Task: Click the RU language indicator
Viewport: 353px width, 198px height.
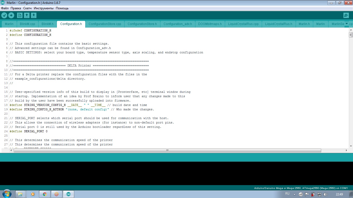Action: point(287,194)
